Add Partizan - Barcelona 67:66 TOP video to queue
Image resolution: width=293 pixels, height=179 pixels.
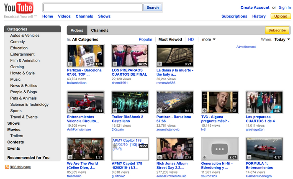[70, 64]
